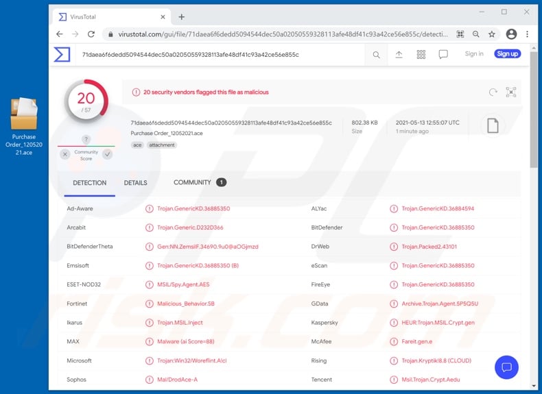Click the hash search input field
The height and width of the screenshot is (394, 542).
(x=221, y=55)
